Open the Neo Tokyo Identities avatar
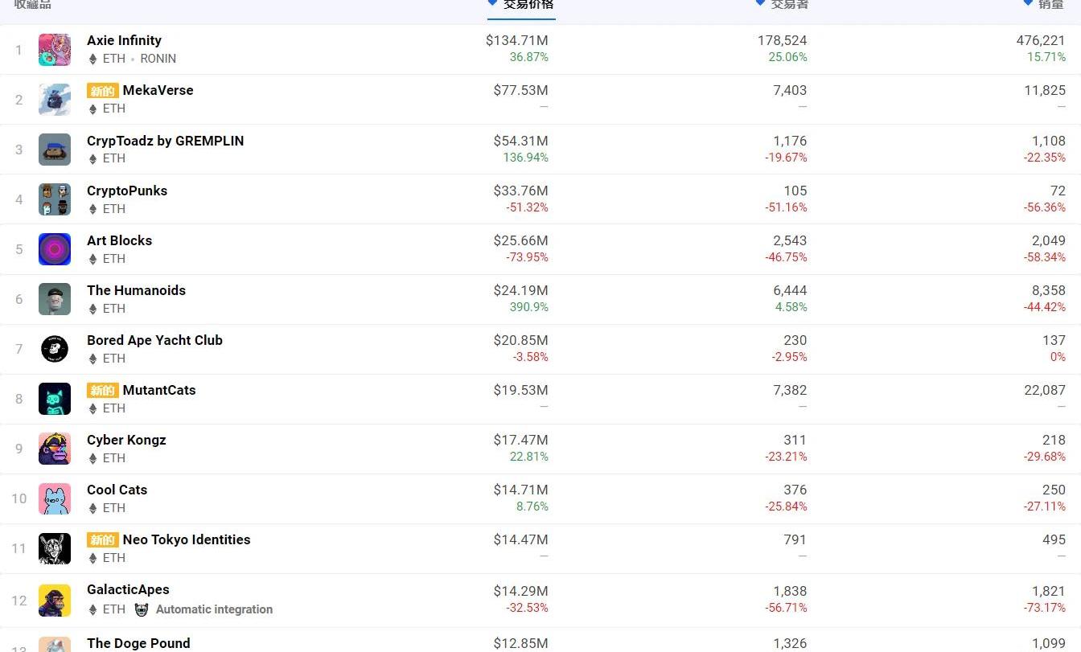Screen dimensions: 1081x652 tap(55, 548)
